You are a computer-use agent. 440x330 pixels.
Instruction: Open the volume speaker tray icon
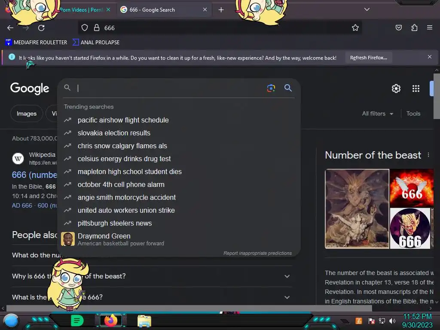pos(392,321)
